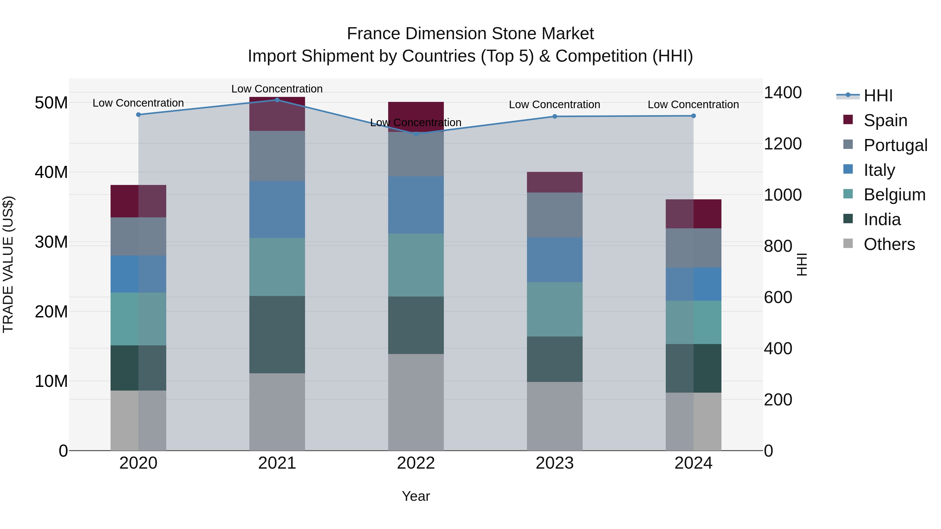Click the HHI data point for 2020
This screenshot has height=529, width=941.
pos(139,115)
